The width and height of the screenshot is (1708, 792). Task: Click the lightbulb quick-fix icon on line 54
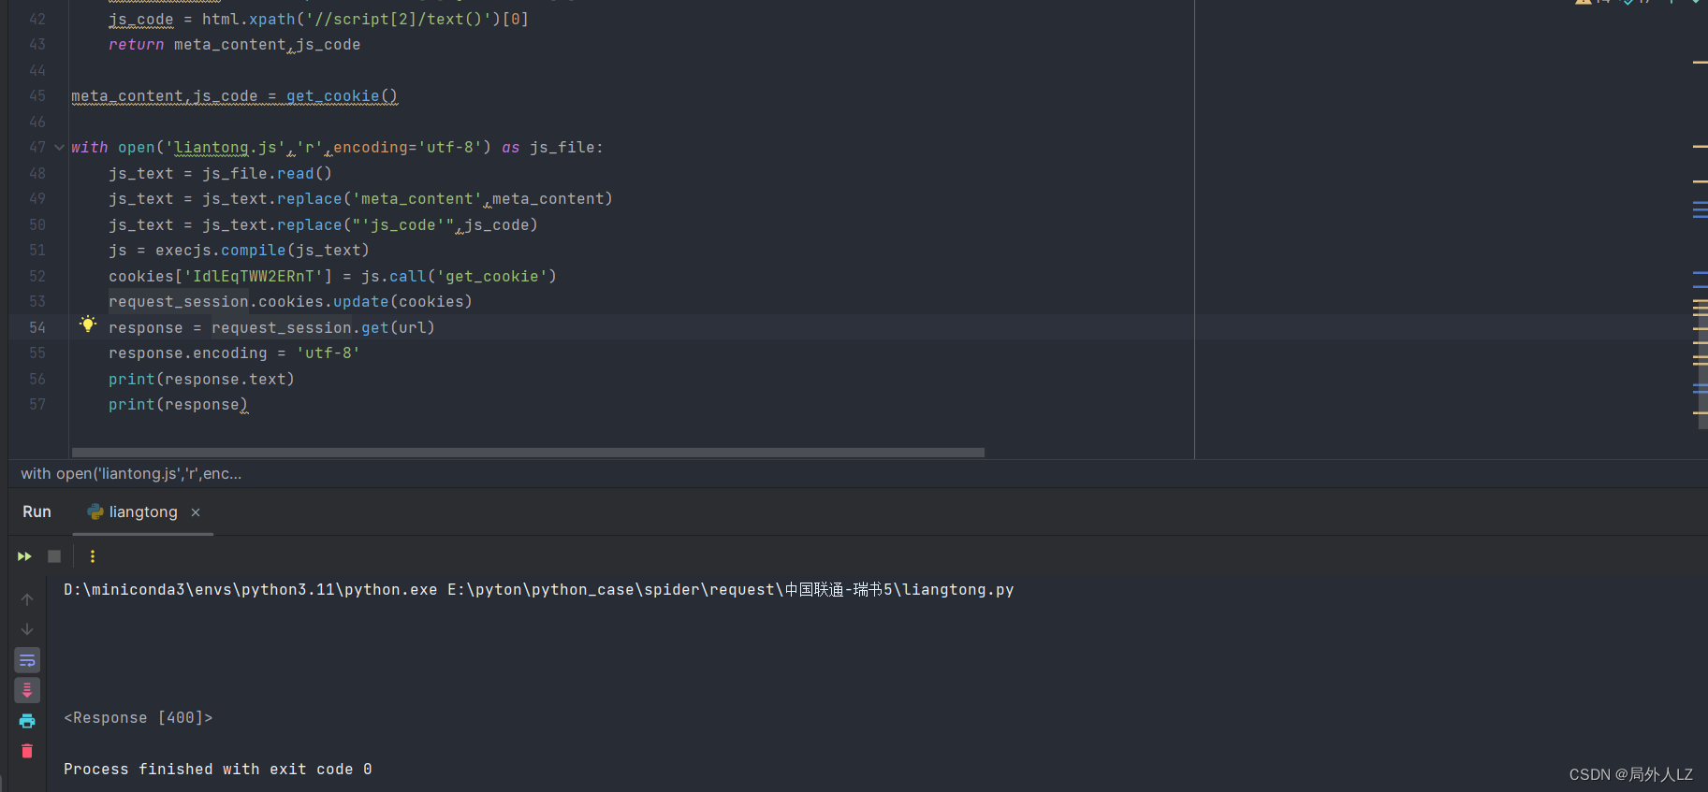(x=88, y=324)
